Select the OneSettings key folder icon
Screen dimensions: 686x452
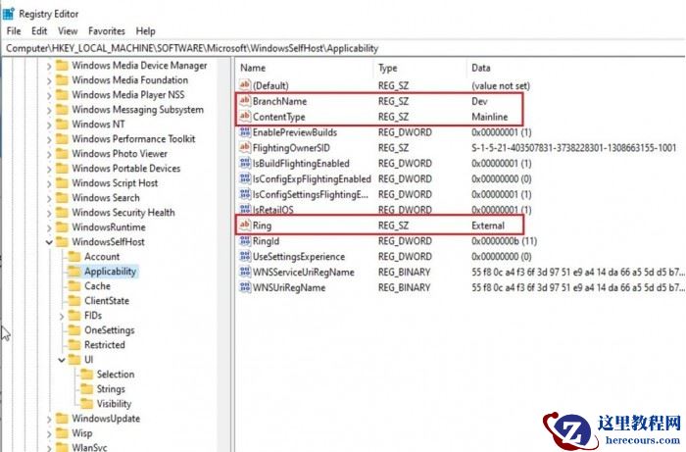tap(74, 329)
